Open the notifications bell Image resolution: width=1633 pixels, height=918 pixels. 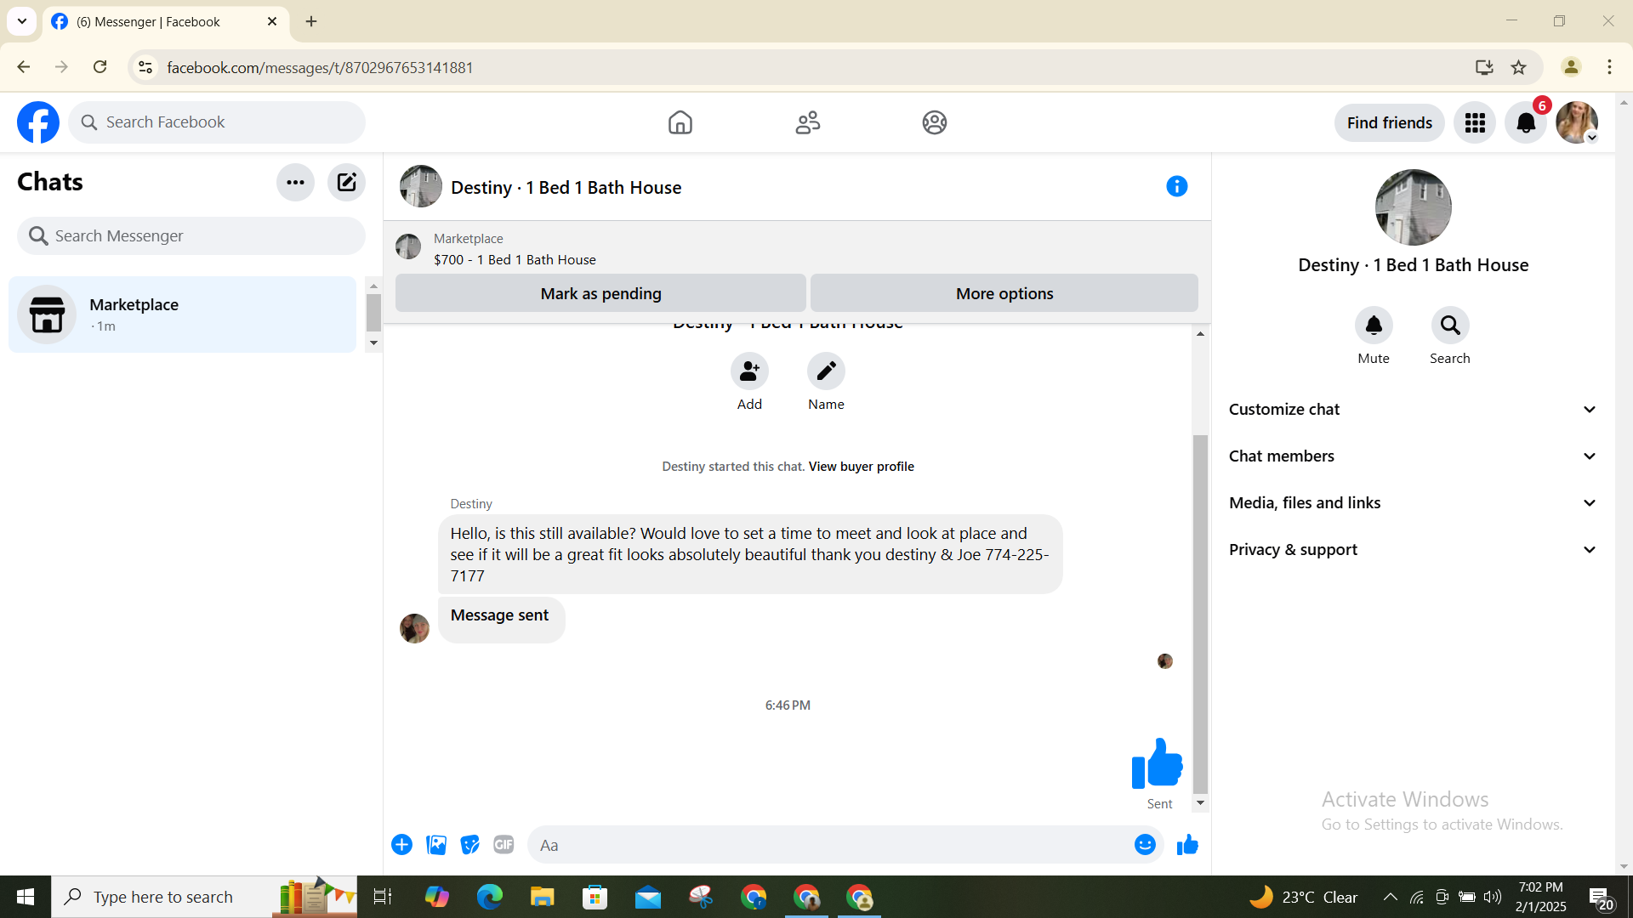[x=1526, y=122]
